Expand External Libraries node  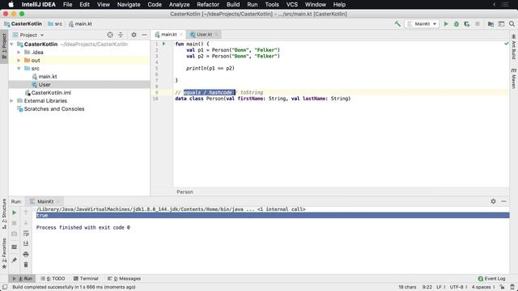tap(12, 100)
